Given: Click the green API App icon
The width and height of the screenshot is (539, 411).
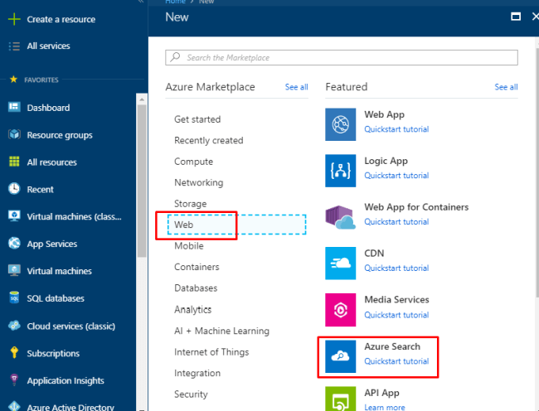Looking at the screenshot, I should [340, 399].
